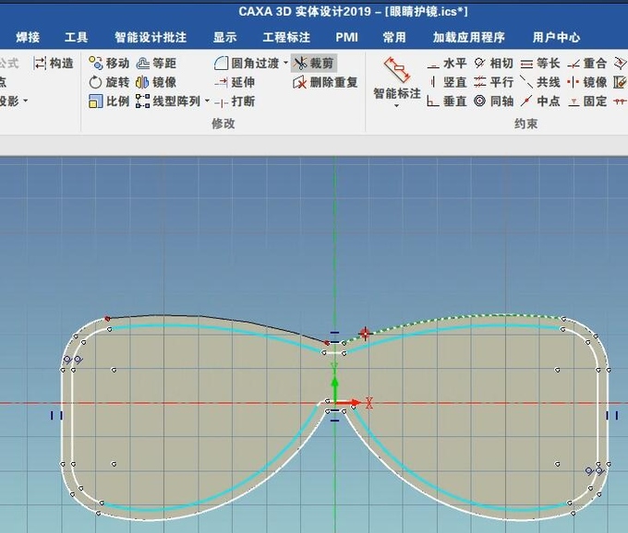Apply 同轴 (Concentric) constraint
The height and width of the screenshot is (533, 628).
coord(493,101)
